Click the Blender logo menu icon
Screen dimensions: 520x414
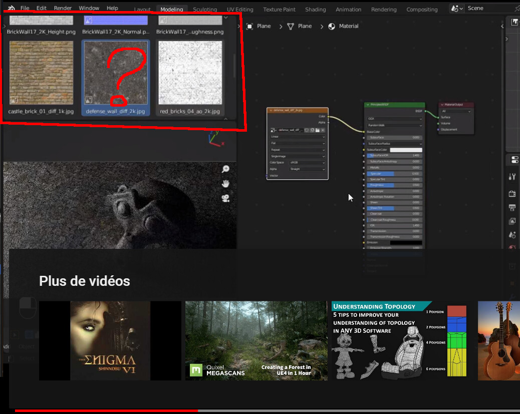point(12,9)
